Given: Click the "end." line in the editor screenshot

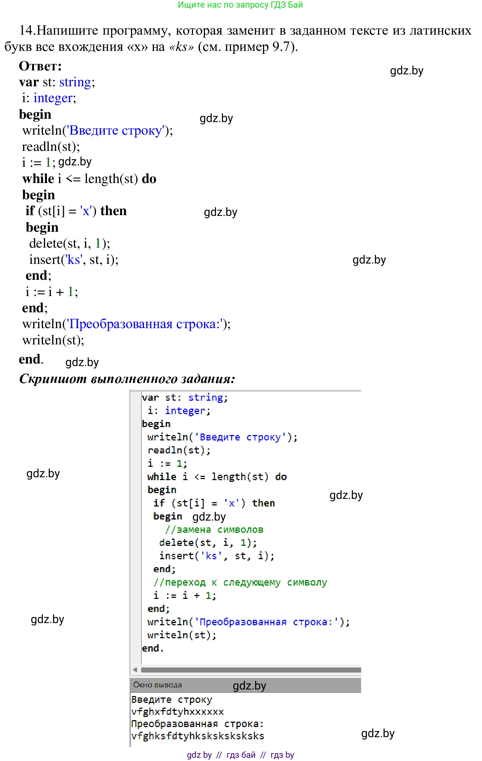Looking at the screenshot, I should [153, 648].
